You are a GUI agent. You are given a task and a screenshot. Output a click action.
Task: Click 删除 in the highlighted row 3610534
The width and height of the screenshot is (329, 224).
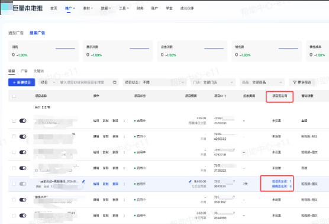point(115,184)
